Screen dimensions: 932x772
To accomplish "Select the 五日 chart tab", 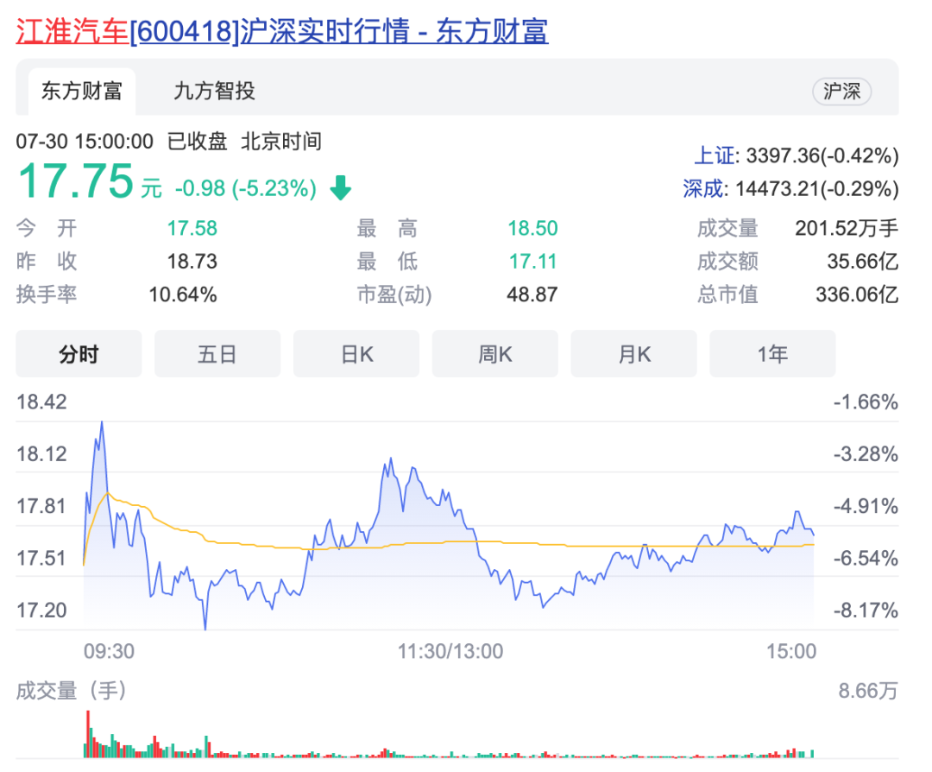I will [x=217, y=354].
